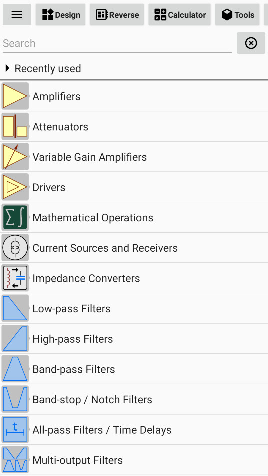The image size is (268, 476).
Task: Open the hamburger menu
Action: pyautogui.click(x=17, y=15)
